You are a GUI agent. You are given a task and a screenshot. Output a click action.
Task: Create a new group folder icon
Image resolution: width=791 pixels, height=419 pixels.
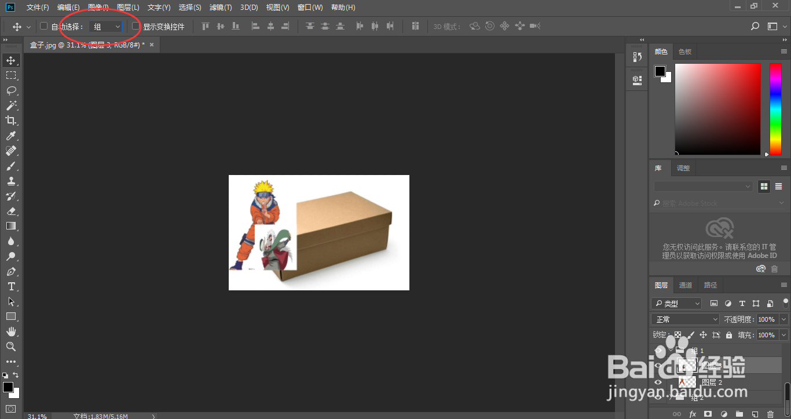point(739,414)
